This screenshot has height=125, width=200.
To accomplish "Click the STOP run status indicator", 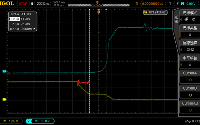I will click(x=23, y=4).
